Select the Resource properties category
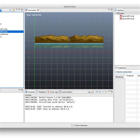This screenshot has width=140, height=140. 120,77
